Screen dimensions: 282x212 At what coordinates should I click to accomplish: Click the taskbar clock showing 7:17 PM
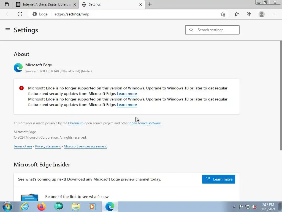point(268,207)
